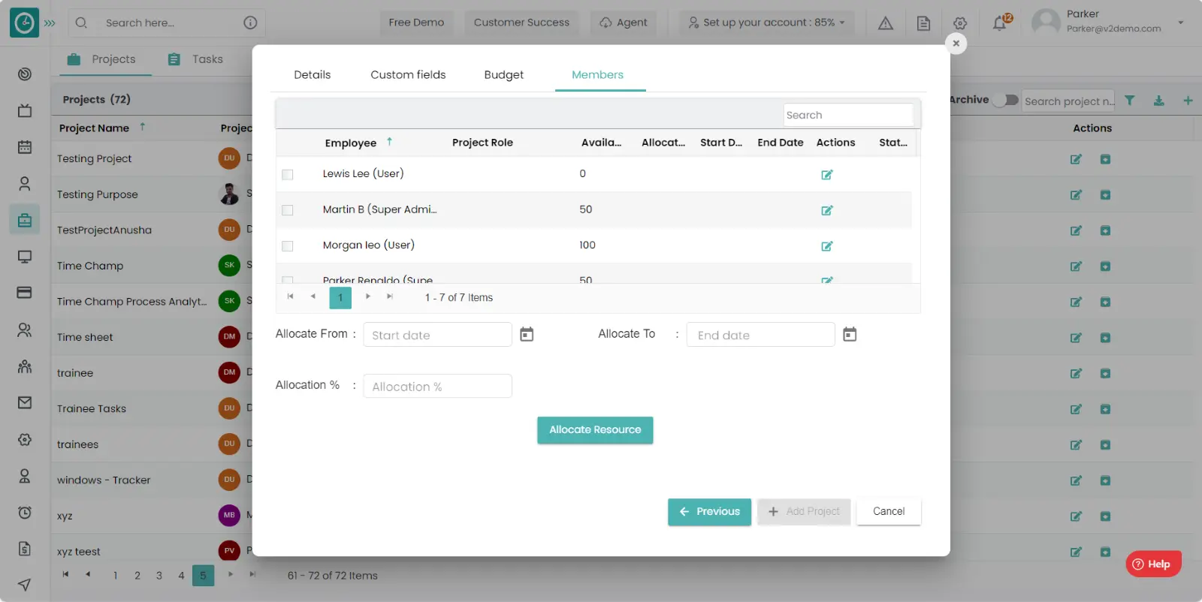Switch to the Details tab
The image size is (1202, 602).
312,74
